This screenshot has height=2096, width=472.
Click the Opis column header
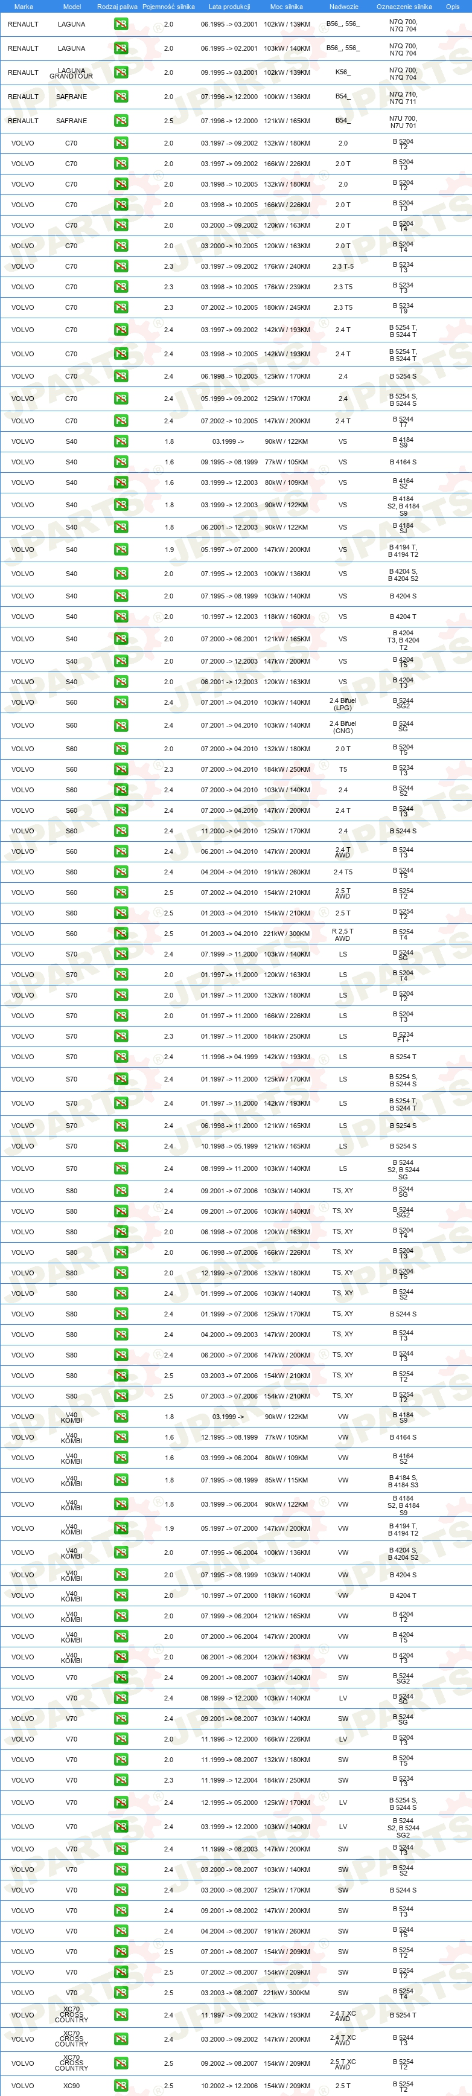453,7
